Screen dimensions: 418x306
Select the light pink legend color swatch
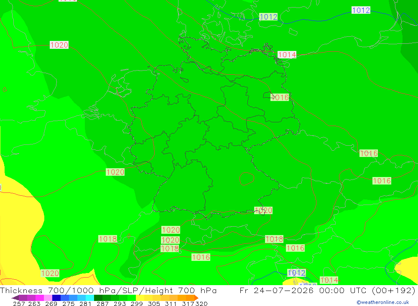pos(48,298)
